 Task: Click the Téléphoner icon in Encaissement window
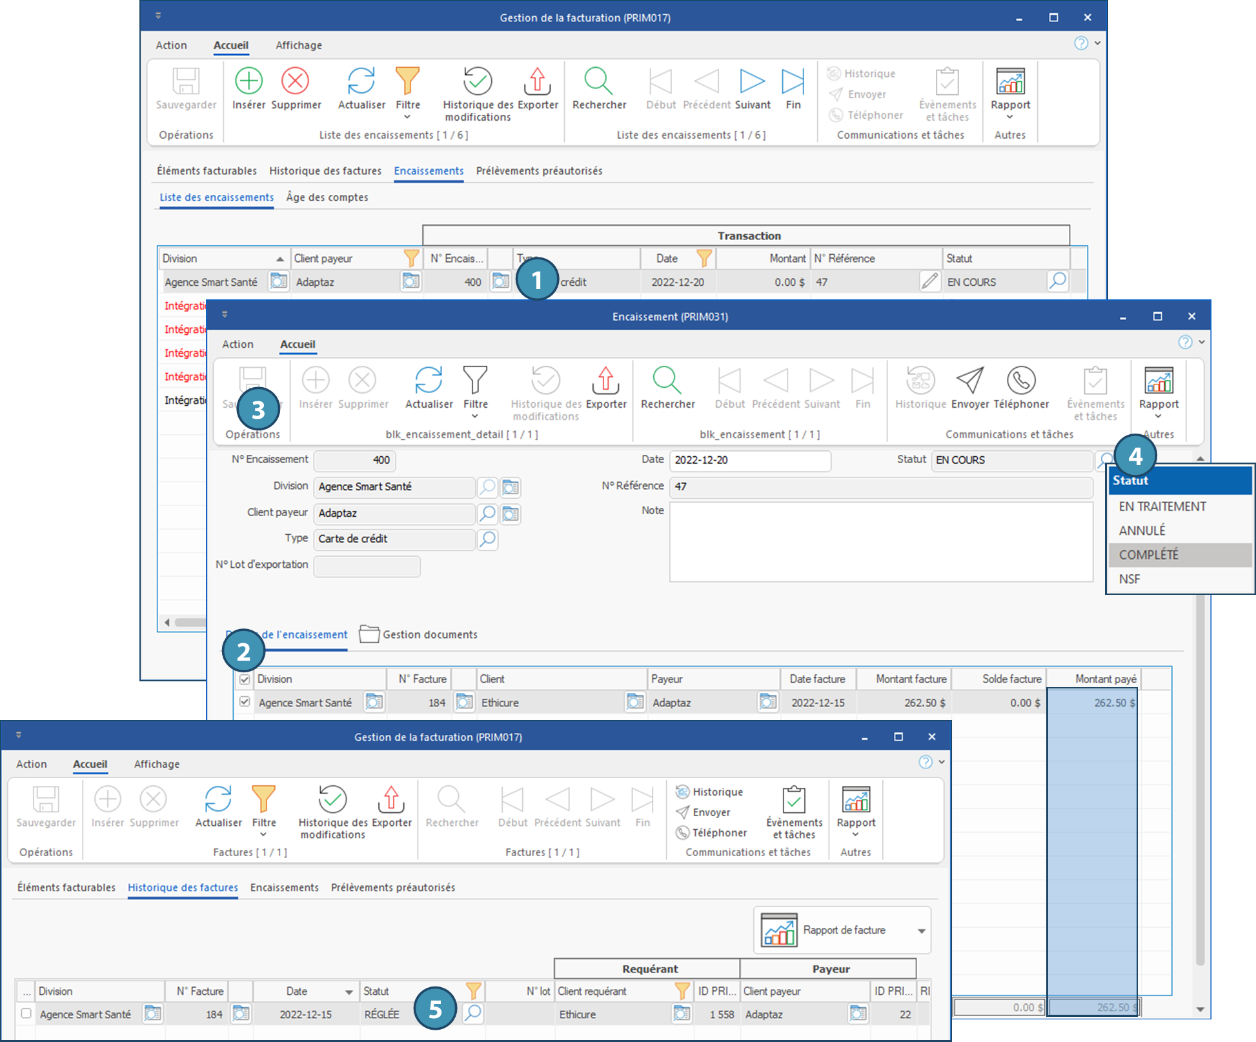click(1020, 381)
